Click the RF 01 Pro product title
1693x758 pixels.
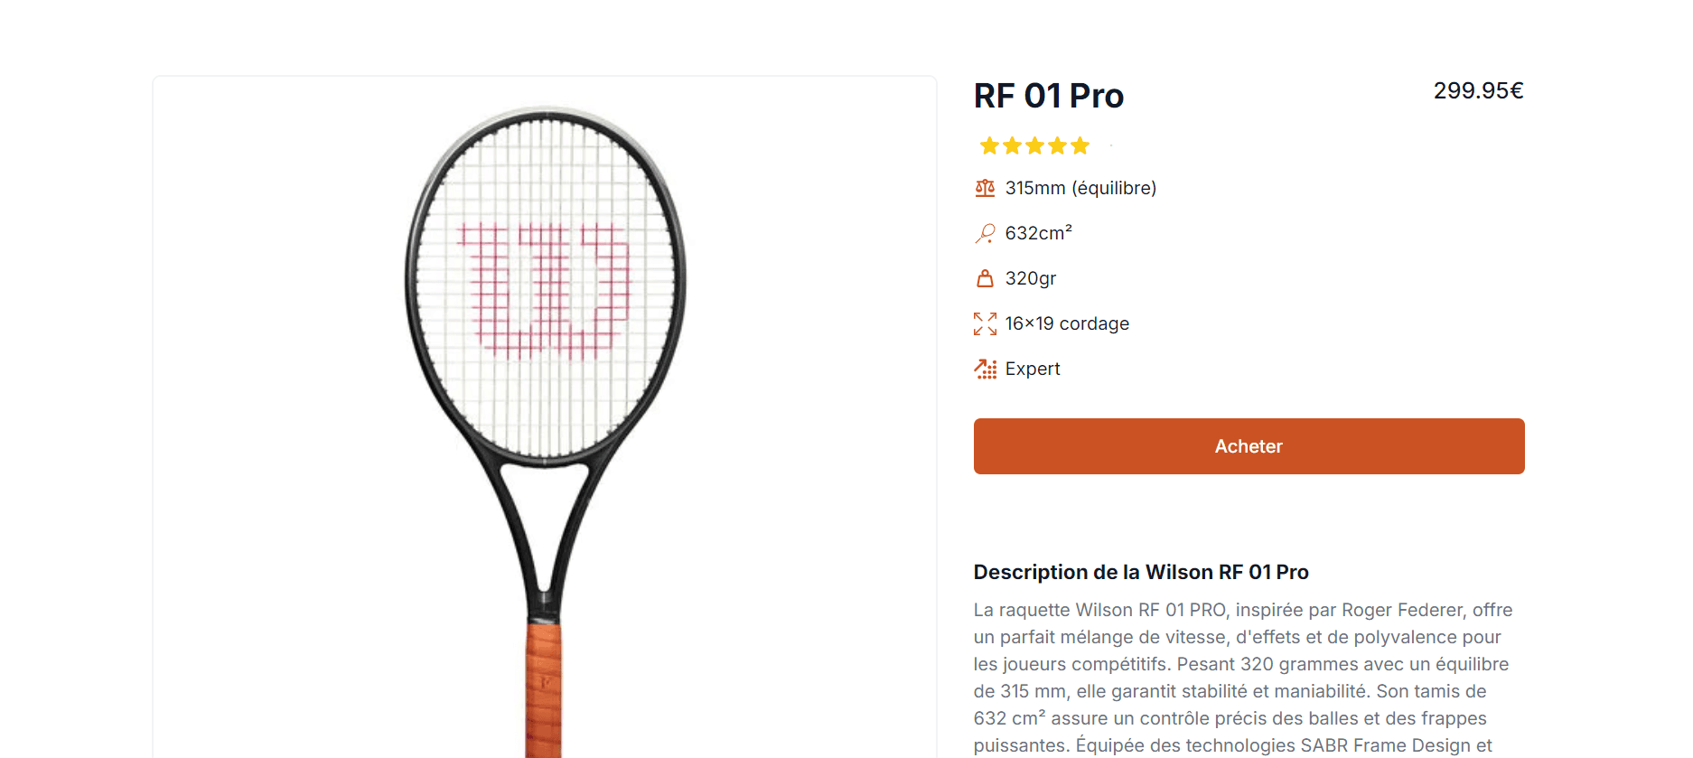[x=1049, y=95]
